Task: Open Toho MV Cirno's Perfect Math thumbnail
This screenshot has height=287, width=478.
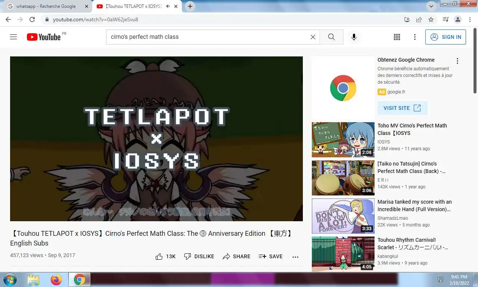Action: tap(343, 140)
